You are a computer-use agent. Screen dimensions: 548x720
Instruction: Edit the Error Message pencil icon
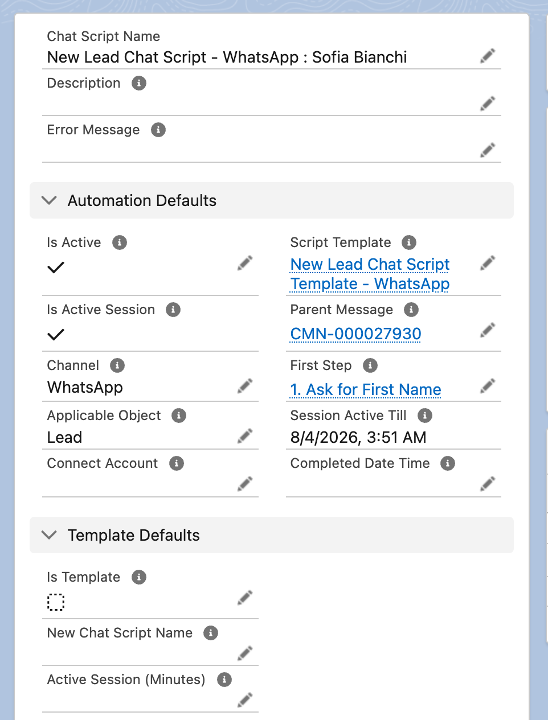[x=488, y=150]
